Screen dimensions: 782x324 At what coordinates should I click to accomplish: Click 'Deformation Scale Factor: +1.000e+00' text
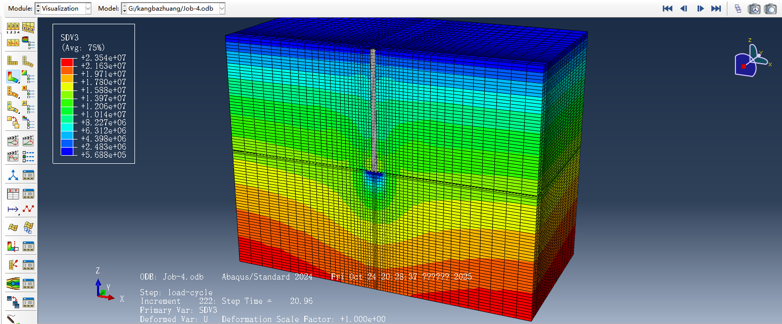click(304, 319)
